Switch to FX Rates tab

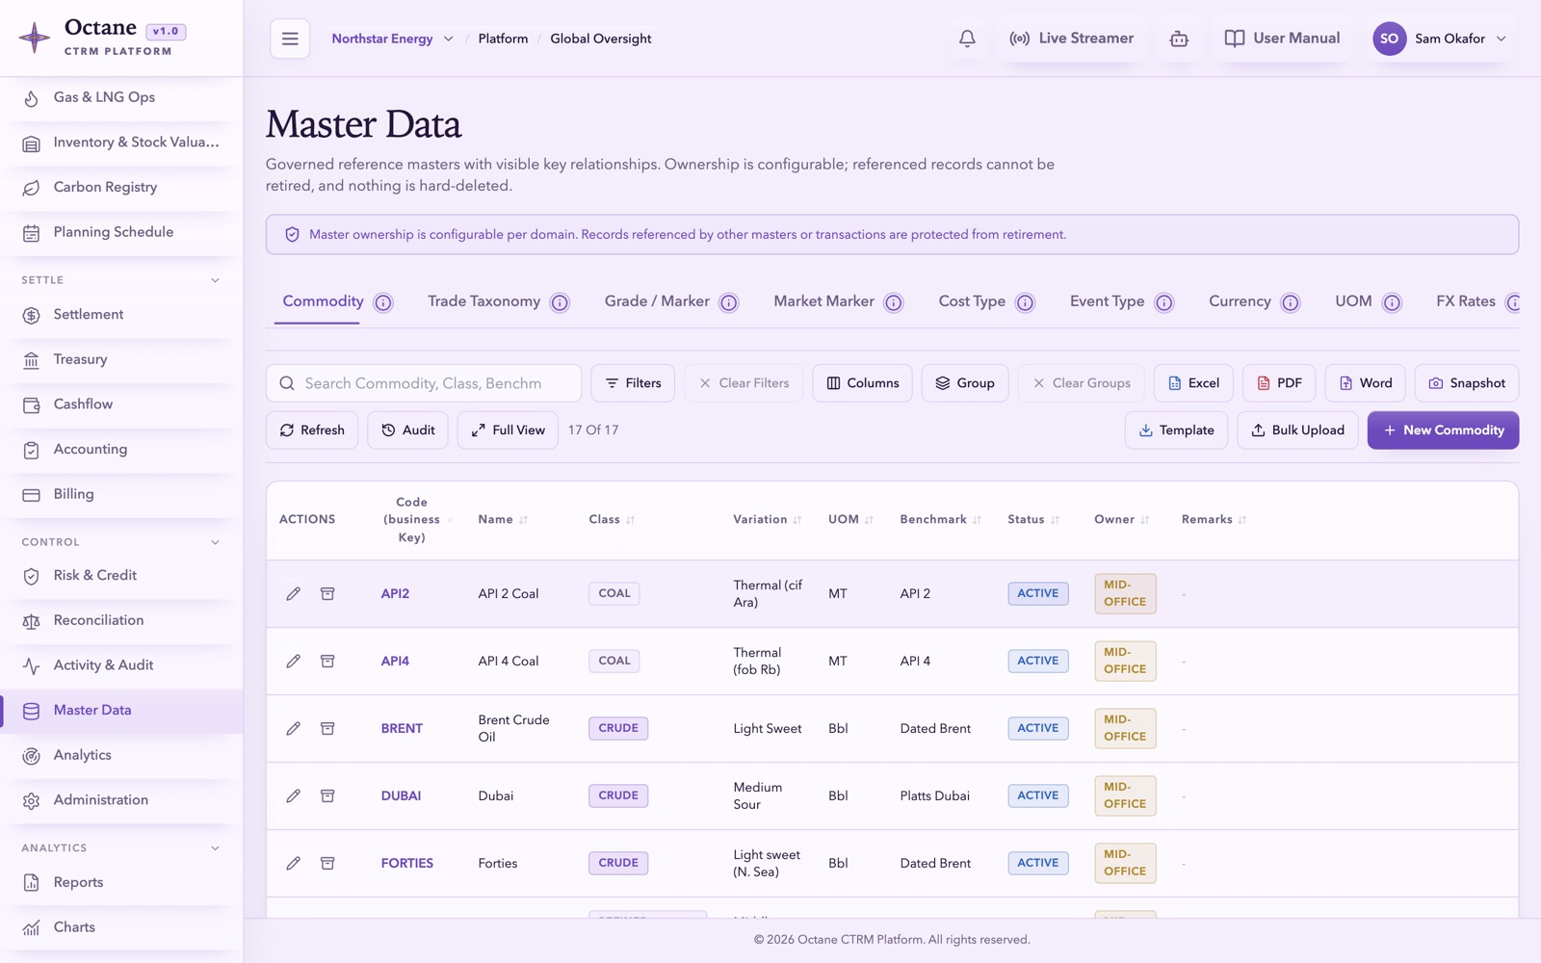pyautogui.click(x=1466, y=301)
